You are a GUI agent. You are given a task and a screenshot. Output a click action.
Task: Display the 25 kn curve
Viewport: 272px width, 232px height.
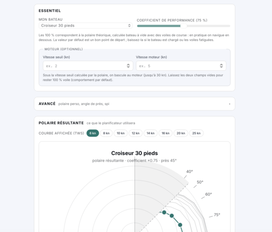[196, 133]
